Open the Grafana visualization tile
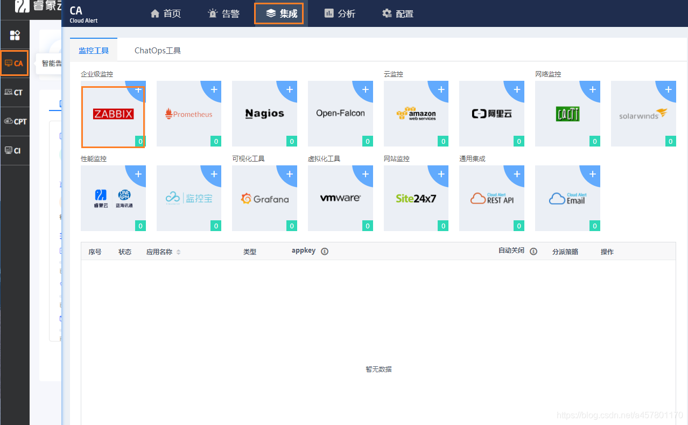The image size is (688, 425). click(264, 198)
